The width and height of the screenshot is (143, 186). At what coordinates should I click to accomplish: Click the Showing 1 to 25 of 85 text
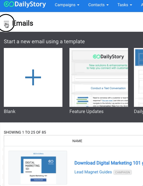pyautogui.click(x=25, y=132)
